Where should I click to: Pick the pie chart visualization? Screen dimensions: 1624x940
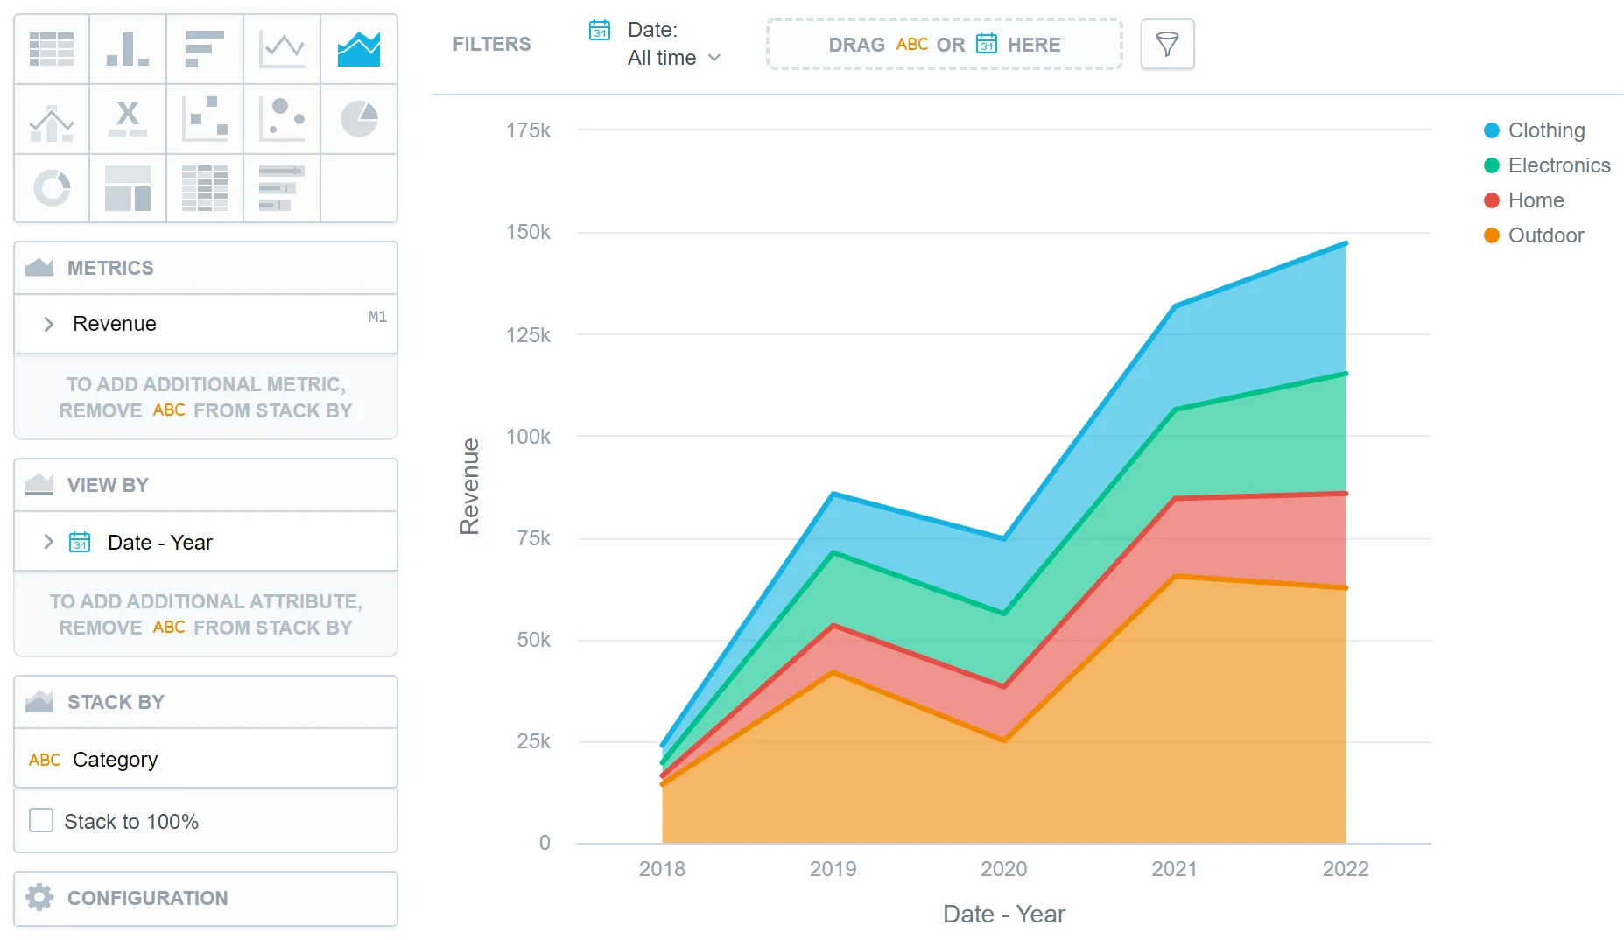[x=359, y=119]
